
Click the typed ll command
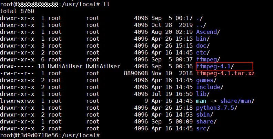tap(107, 4)
